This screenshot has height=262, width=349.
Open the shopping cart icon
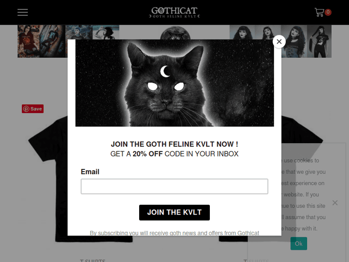point(319,12)
